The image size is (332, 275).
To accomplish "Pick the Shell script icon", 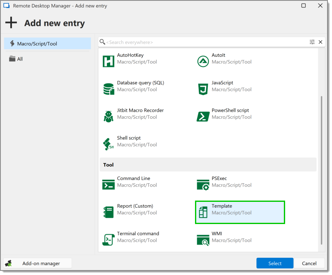I will (x=109, y=144).
